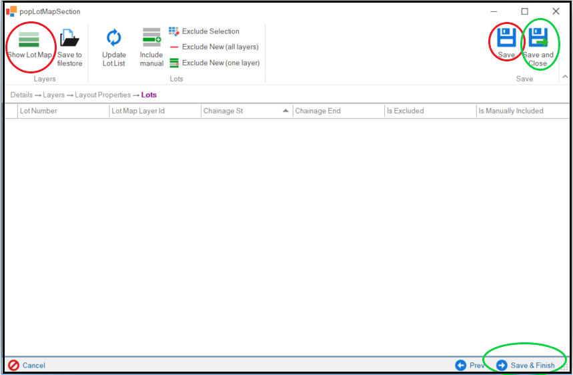Collapse the ribbon with the caret

click(565, 77)
